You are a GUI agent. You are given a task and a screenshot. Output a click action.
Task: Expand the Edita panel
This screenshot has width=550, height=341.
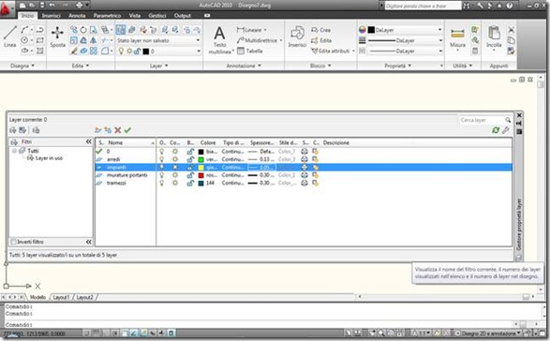click(x=81, y=66)
